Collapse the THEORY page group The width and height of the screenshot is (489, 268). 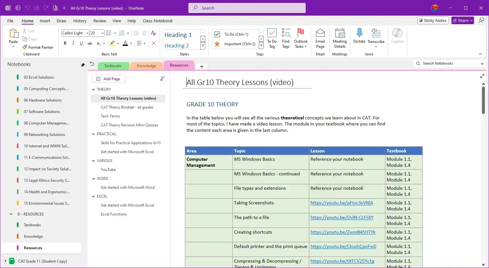pos(93,89)
